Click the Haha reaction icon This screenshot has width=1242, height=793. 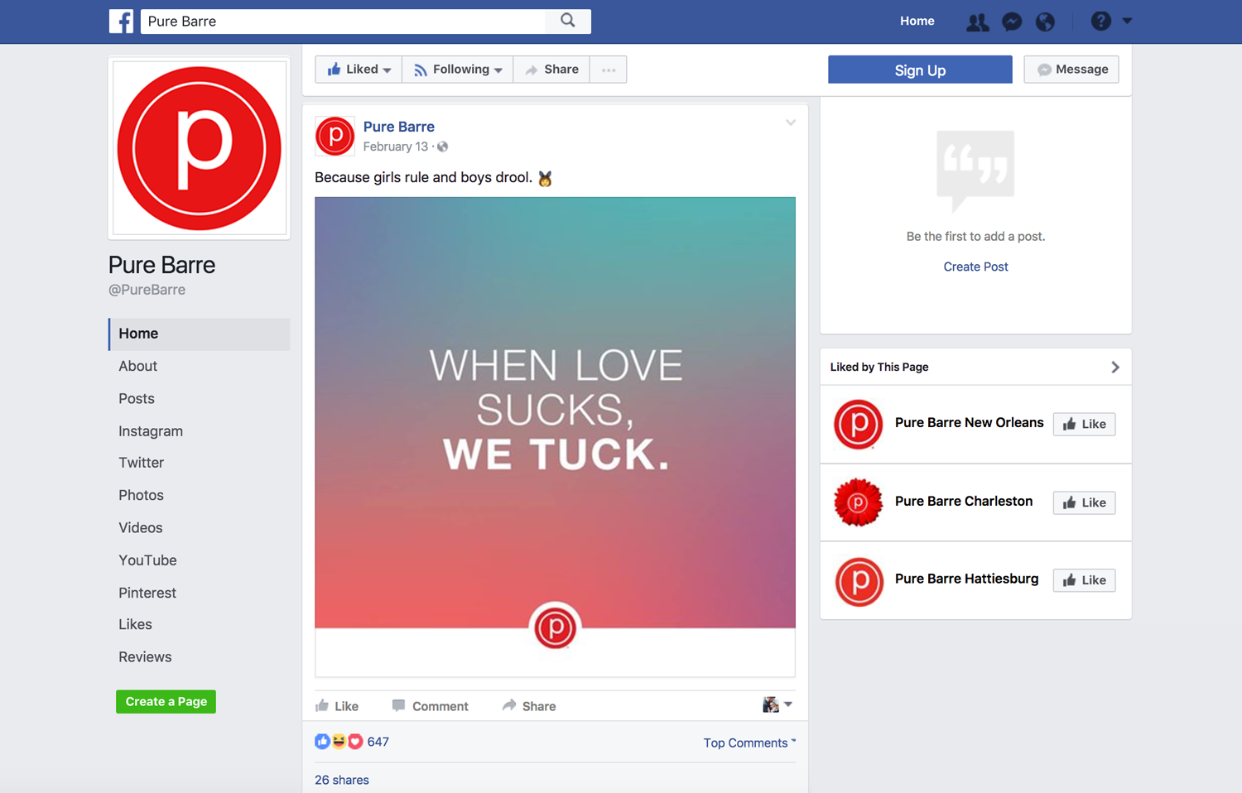(x=339, y=742)
